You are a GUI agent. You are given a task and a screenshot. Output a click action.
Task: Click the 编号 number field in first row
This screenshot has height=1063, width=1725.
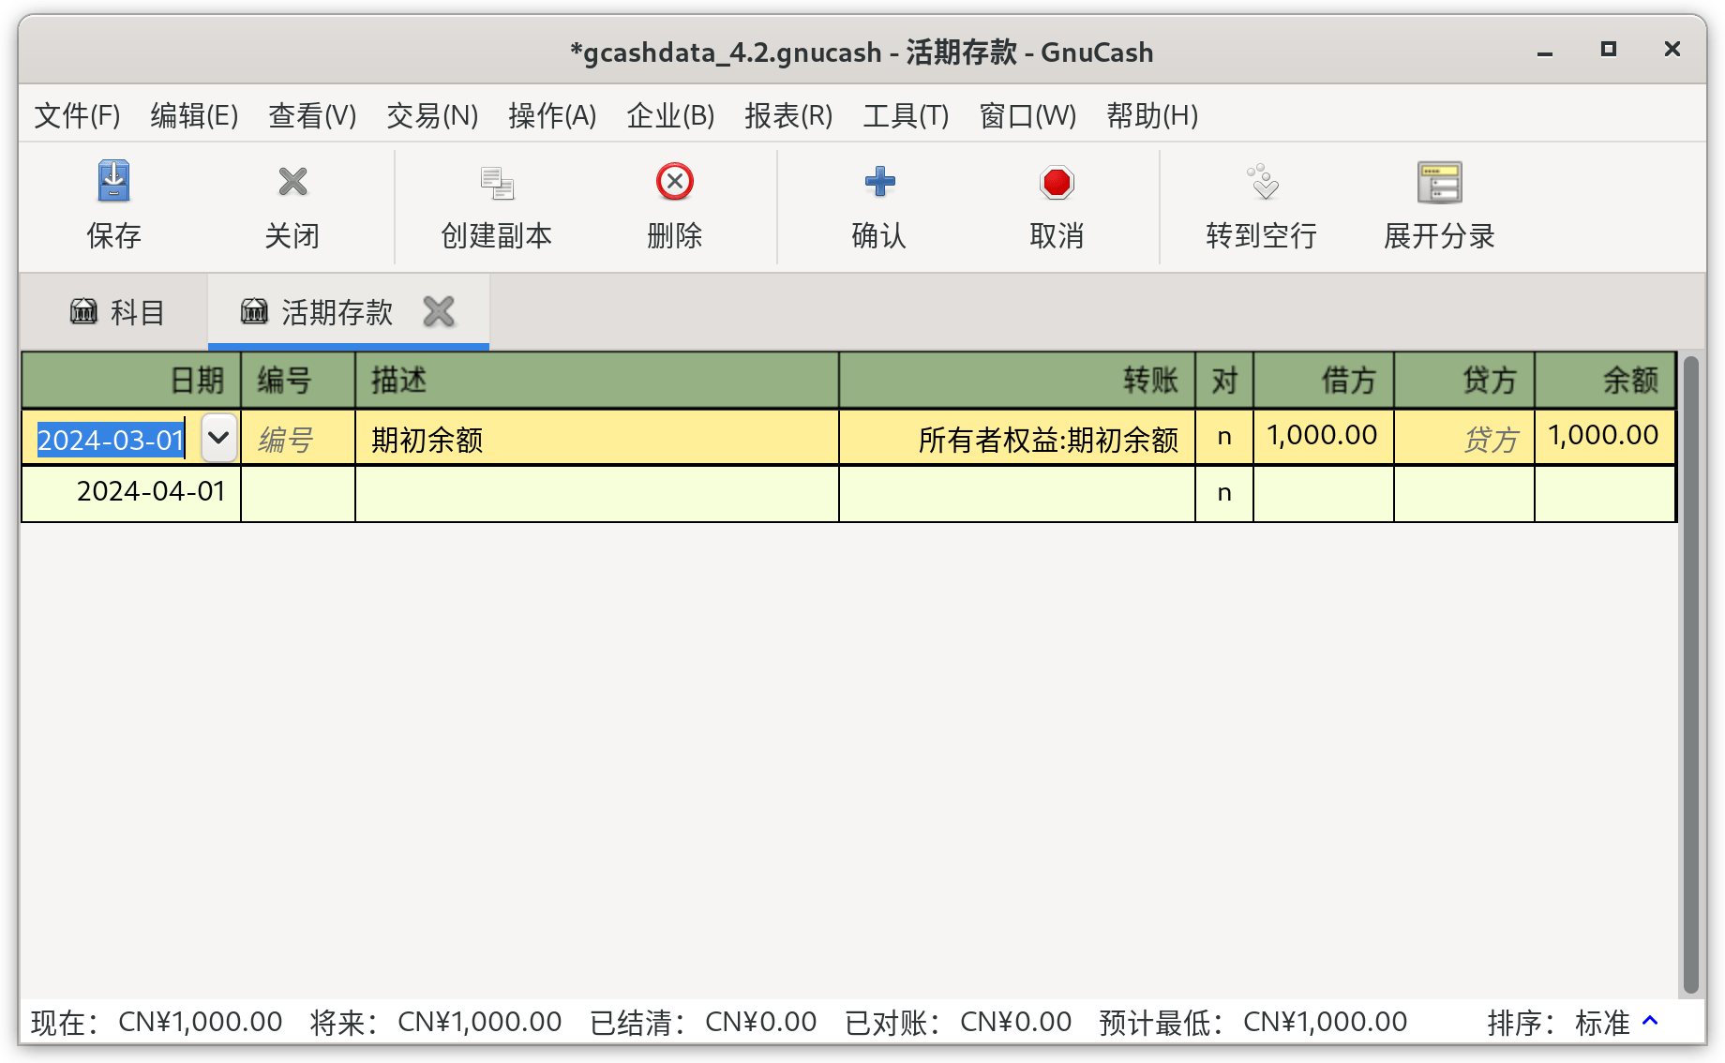pyautogui.click(x=298, y=438)
